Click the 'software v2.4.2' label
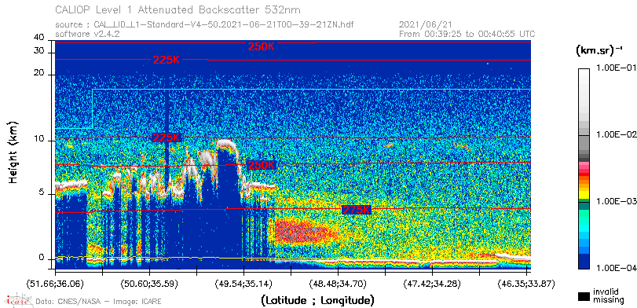 click(x=87, y=34)
